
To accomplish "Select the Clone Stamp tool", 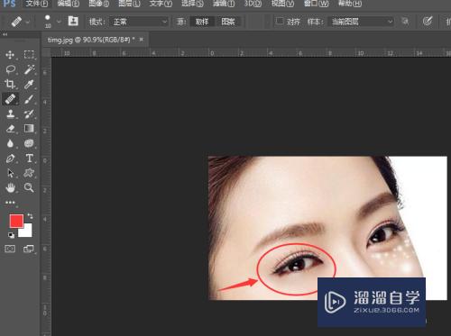I will point(11,114).
